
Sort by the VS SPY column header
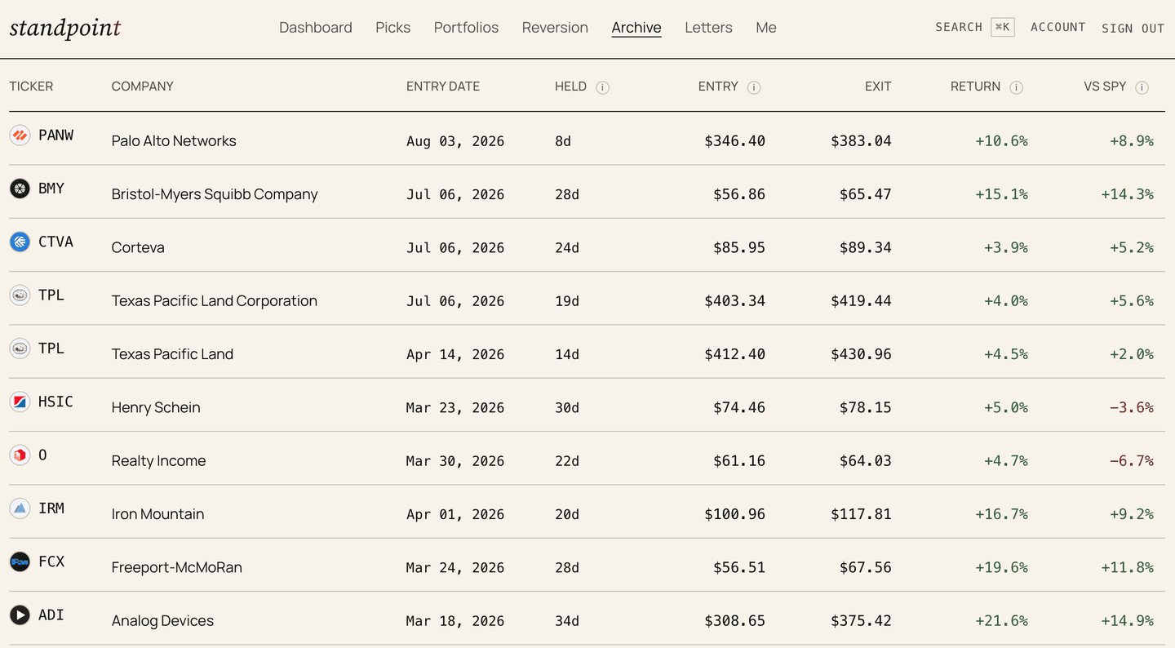[1105, 87]
